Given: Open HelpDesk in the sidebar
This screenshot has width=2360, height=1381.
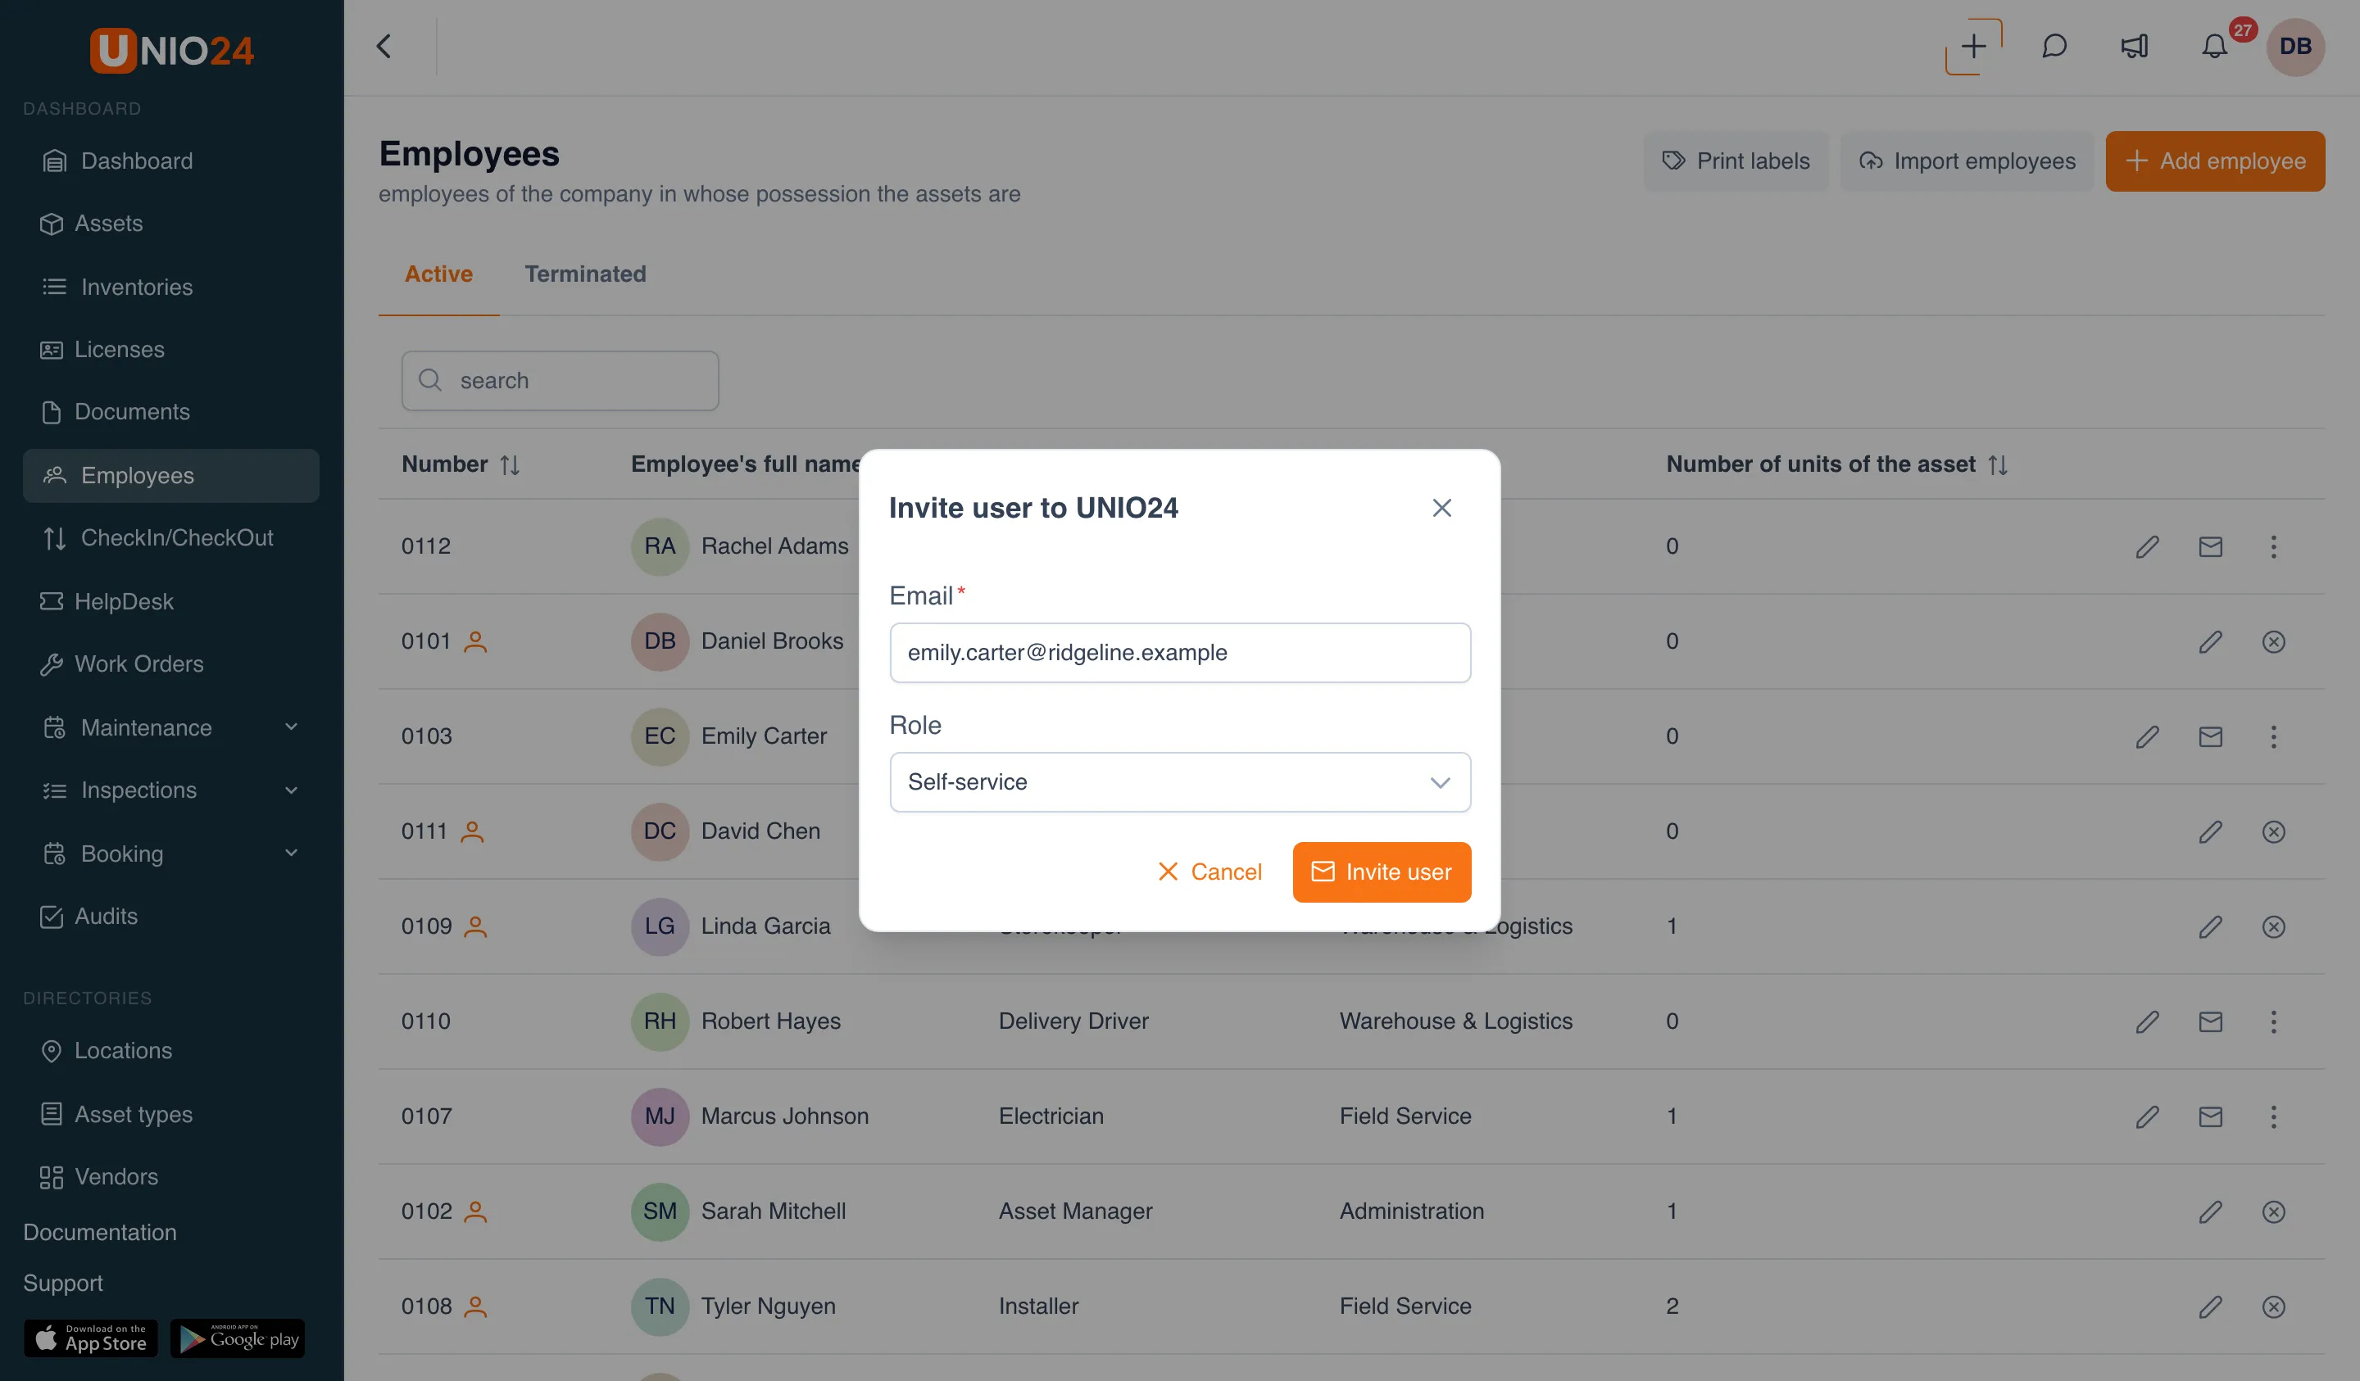Looking at the screenshot, I should (x=171, y=601).
